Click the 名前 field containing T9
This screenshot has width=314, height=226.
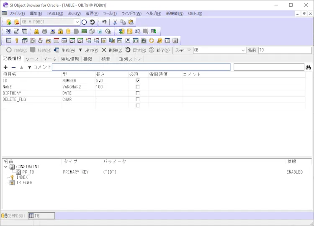(x=285, y=50)
